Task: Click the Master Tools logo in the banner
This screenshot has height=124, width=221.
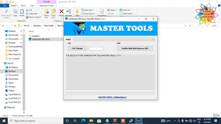Action: point(79,29)
